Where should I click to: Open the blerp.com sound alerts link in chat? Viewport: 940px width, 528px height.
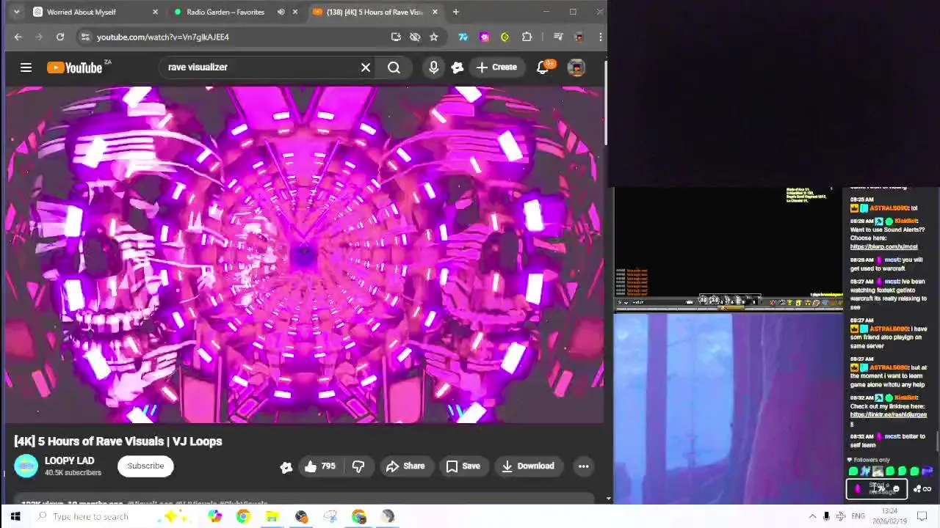(x=883, y=247)
